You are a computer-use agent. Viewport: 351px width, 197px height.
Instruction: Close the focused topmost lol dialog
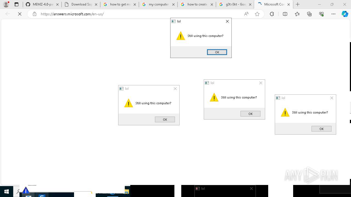[227, 21]
